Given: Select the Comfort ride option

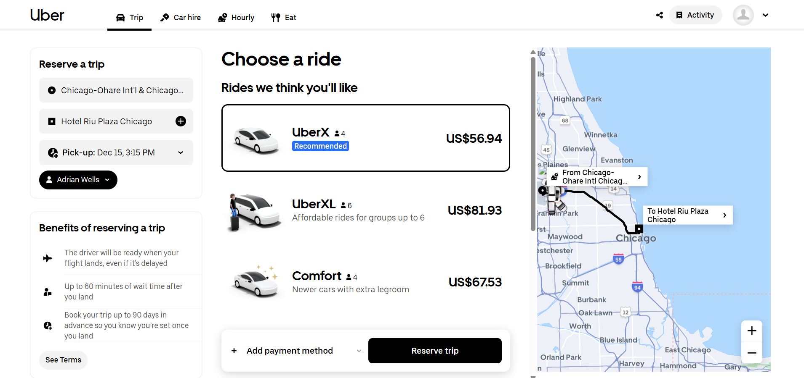Looking at the screenshot, I should tap(365, 282).
